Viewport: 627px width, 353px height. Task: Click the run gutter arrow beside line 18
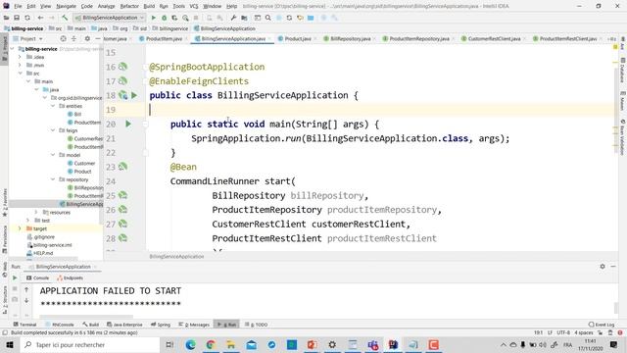click(134, 95)
